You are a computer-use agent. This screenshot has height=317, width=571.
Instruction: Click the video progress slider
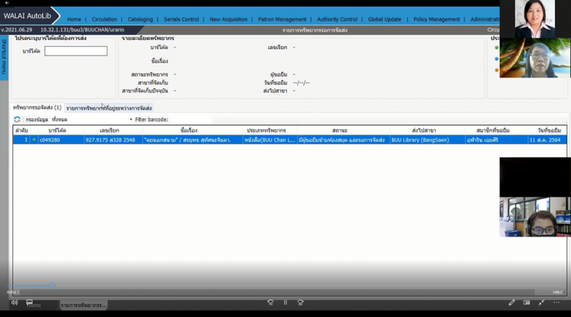pyautogui.click(x=285, y=291)
